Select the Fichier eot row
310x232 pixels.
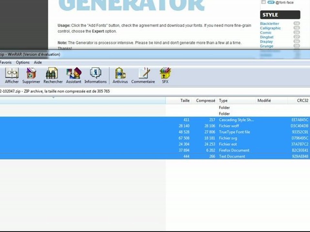(155, 144)
